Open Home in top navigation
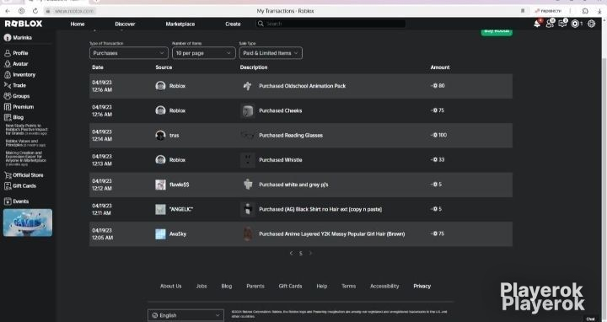Image resolution: width=607 pixels, height=322 pixels. [78, 24]
